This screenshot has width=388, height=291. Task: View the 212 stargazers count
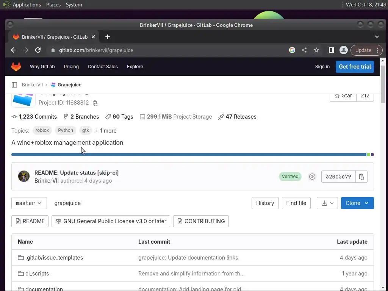tap(365, 96)
